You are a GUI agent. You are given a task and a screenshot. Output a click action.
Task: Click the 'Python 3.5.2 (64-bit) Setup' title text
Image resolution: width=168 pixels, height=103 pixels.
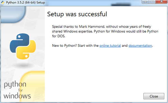pos(25,2)
